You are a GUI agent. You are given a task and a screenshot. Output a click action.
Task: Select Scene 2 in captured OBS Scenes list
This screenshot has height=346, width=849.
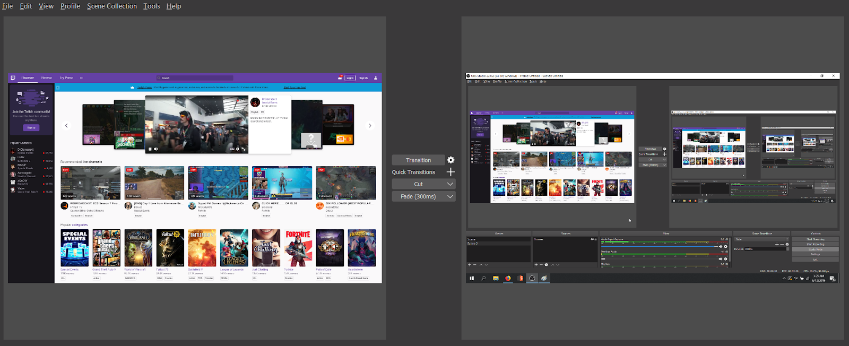(x=499, y=244)
